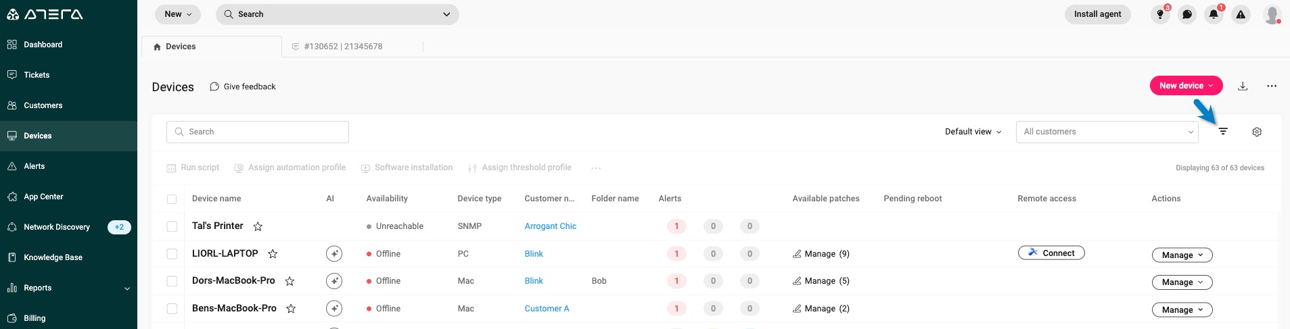Open Manage dropdown for Bens-MacBook-Pro

point(1182,310)
